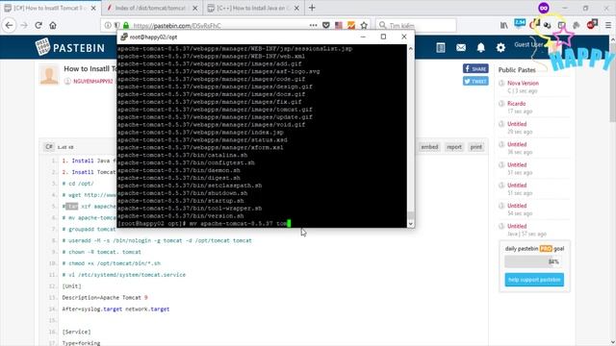
Task: Bookmark this page with the star icon
Action: pos(364,26)
